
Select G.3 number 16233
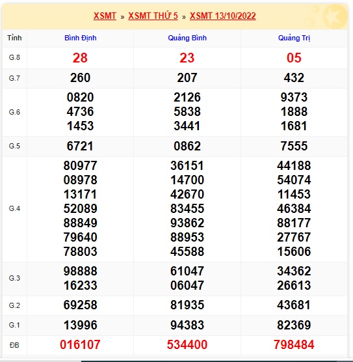80,286
